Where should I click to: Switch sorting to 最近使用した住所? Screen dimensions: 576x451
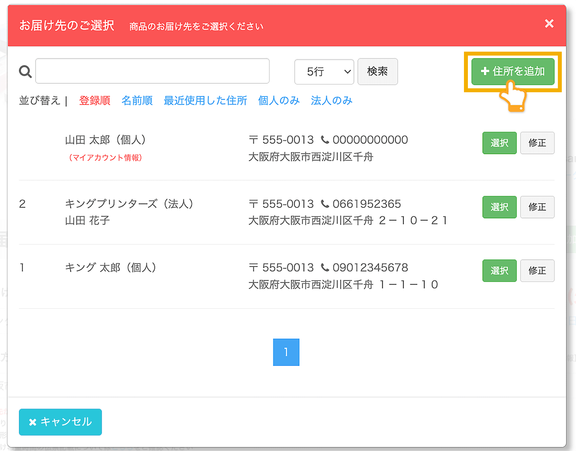tap(205, 101)
